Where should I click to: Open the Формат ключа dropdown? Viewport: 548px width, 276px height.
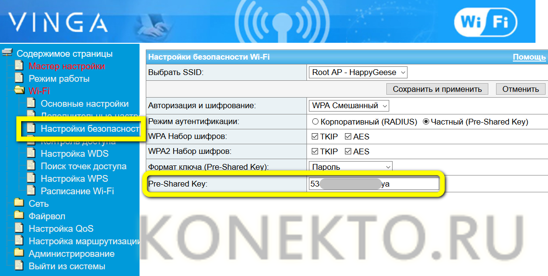[351, 167]
